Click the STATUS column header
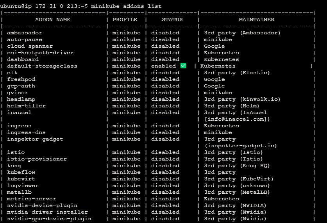 tap(172, 20)
